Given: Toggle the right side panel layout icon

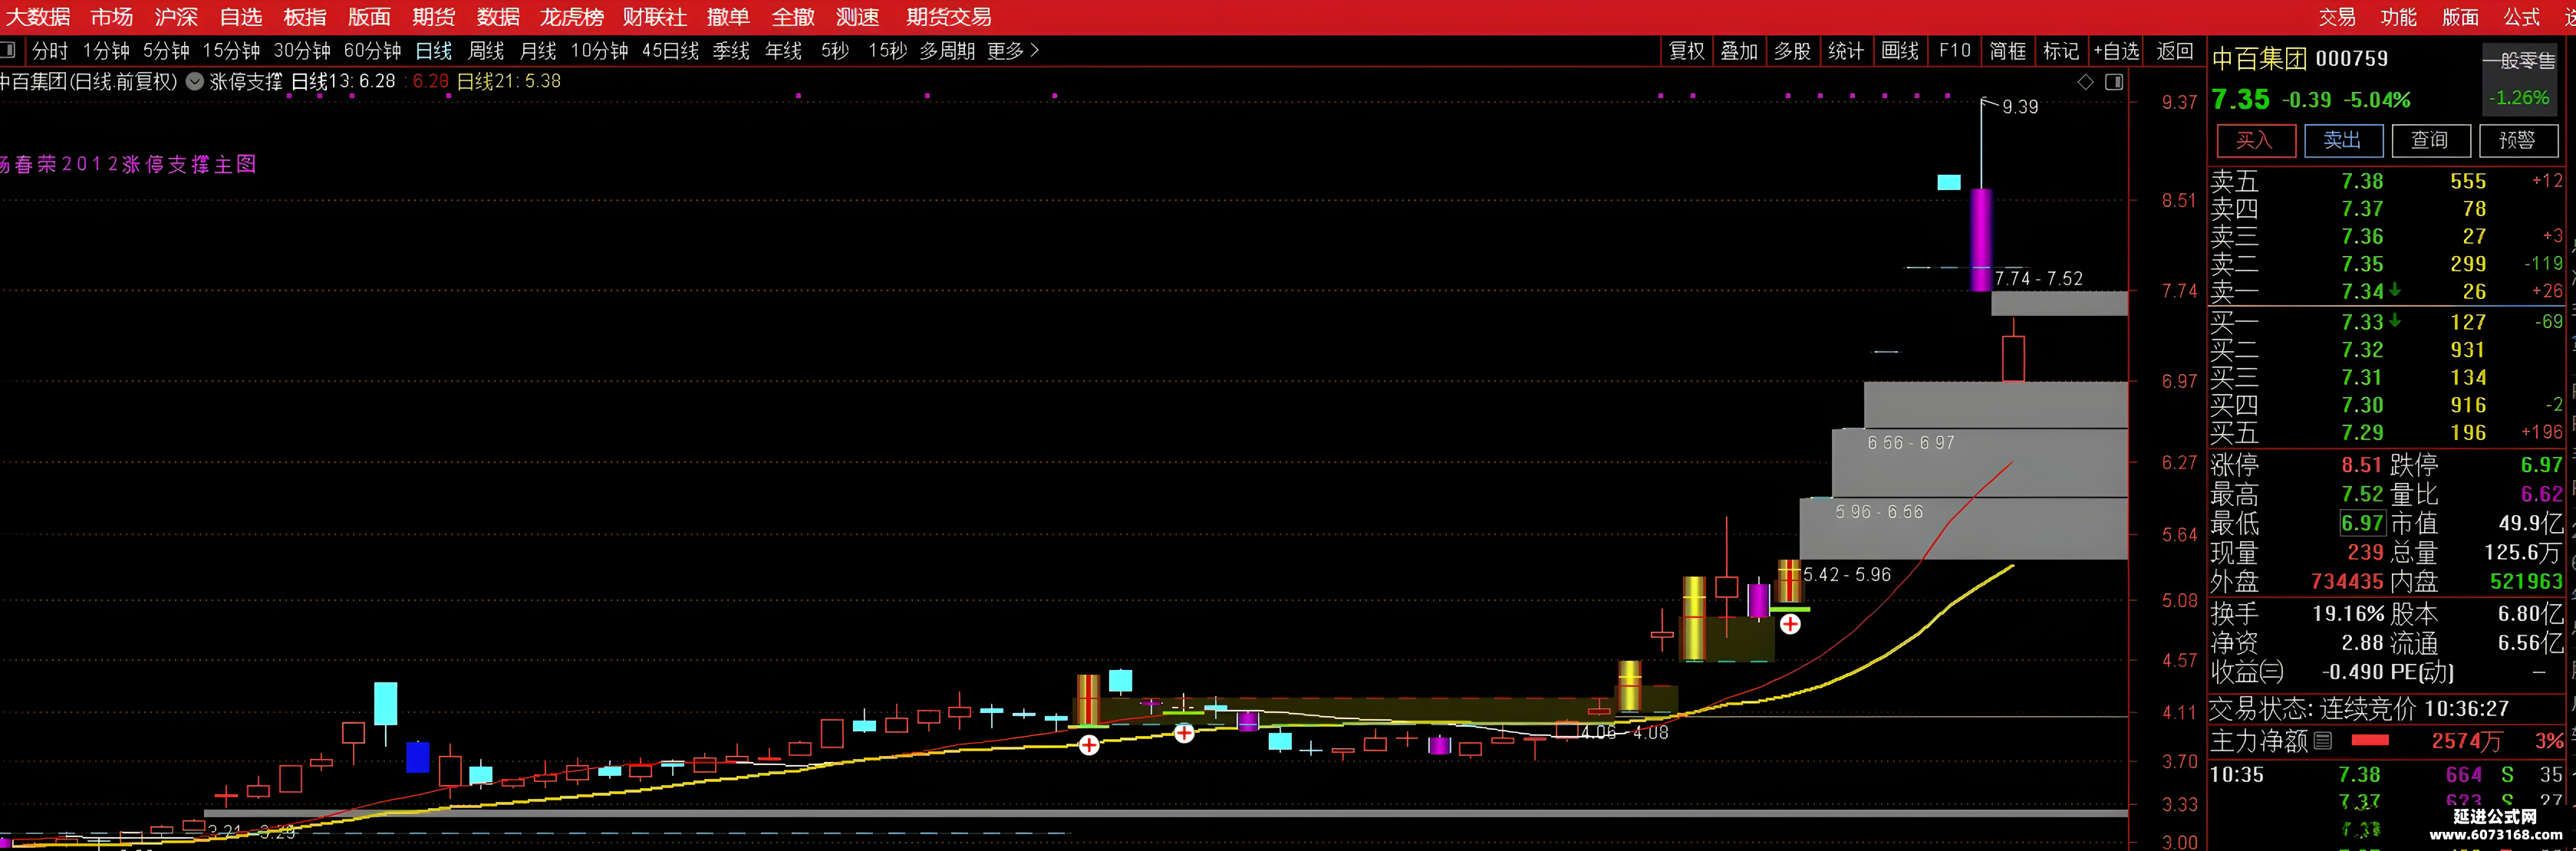Looking at the screenshot, I should point(2114,82).
